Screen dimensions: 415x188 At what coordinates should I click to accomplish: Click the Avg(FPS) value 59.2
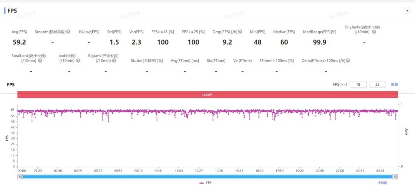pyautogui.click(x=19, y=42)
